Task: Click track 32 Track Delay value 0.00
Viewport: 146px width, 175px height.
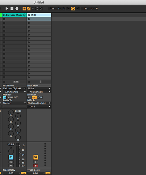Action: point(35,173)
